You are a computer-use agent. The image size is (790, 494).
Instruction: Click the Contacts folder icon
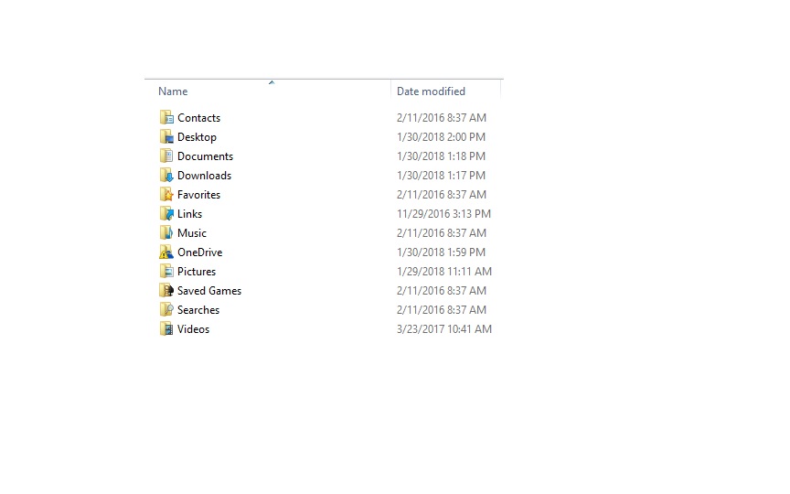pos(166,117)
